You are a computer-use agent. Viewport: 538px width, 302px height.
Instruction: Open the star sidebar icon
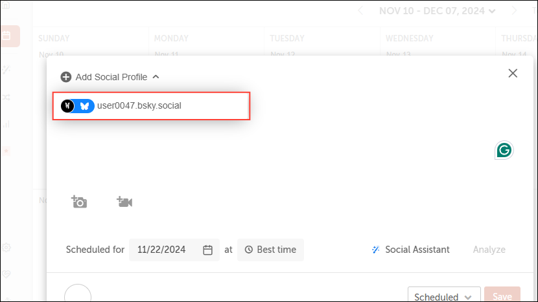click(6, 151)
